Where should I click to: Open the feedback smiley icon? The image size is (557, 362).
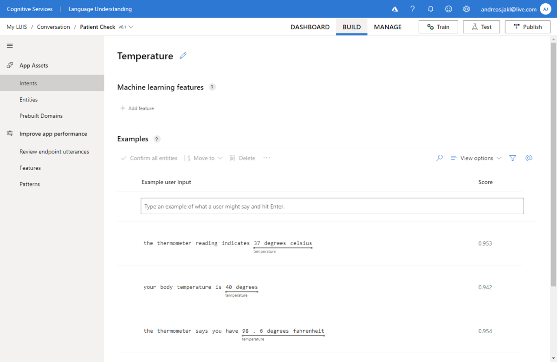pos(448,8)
